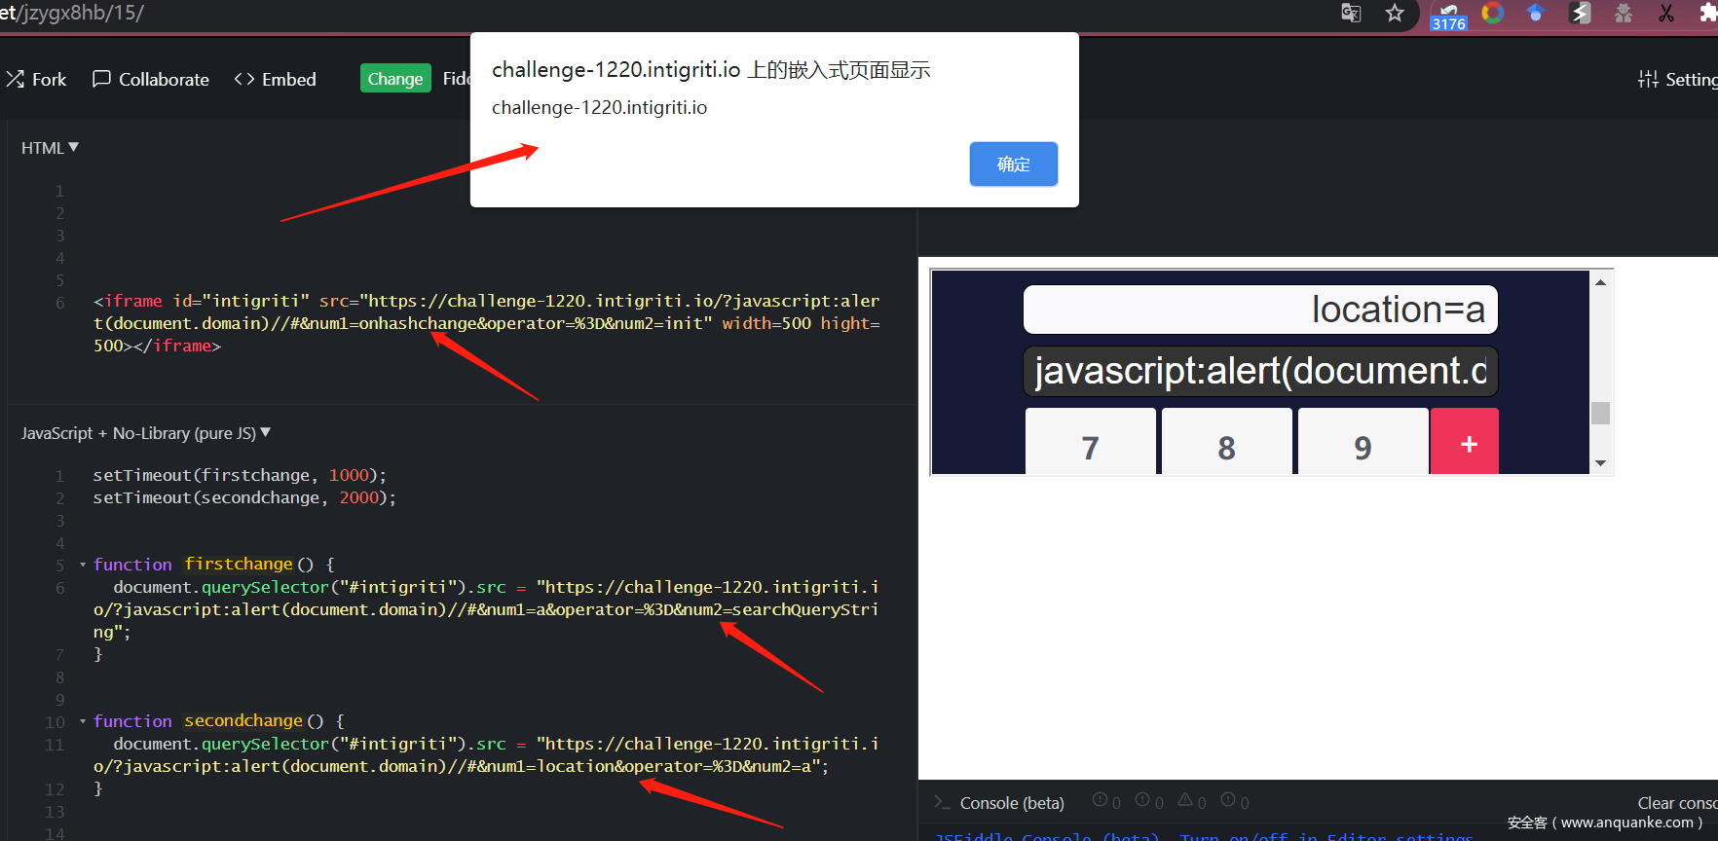Open the extension with 3176 badge
The height and width of the screenshot is (841, 1718).
(1448, 15)
